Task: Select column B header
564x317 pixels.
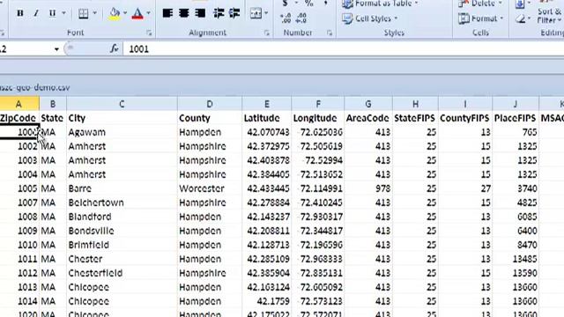Action: (53, 104)
